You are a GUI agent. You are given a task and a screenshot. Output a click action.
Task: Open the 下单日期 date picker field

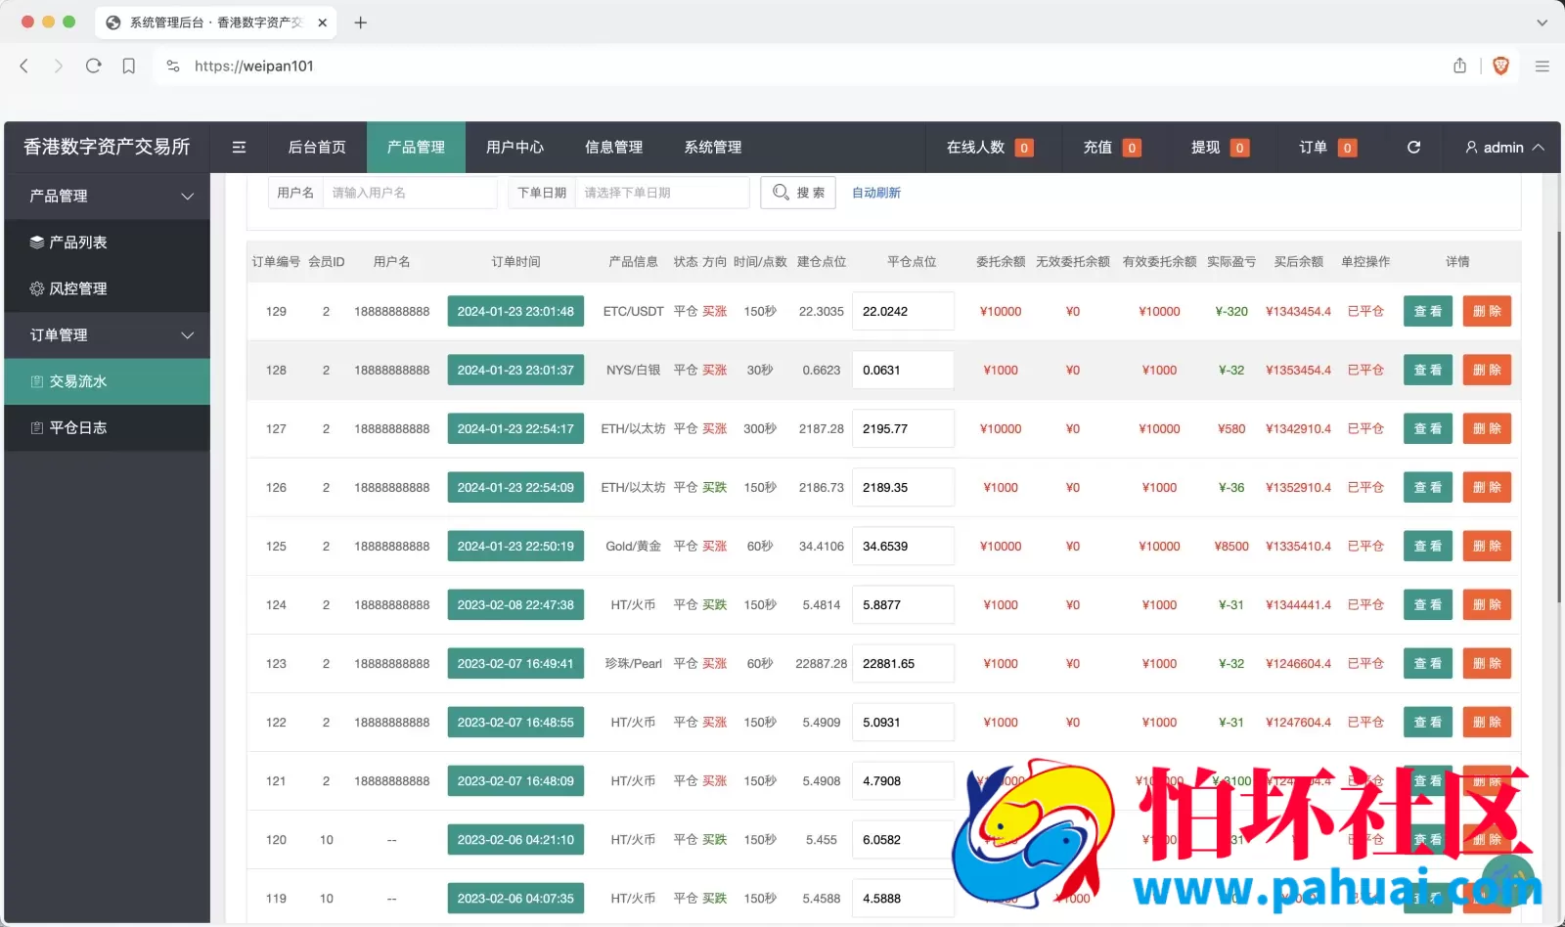[x=662, y=193]
